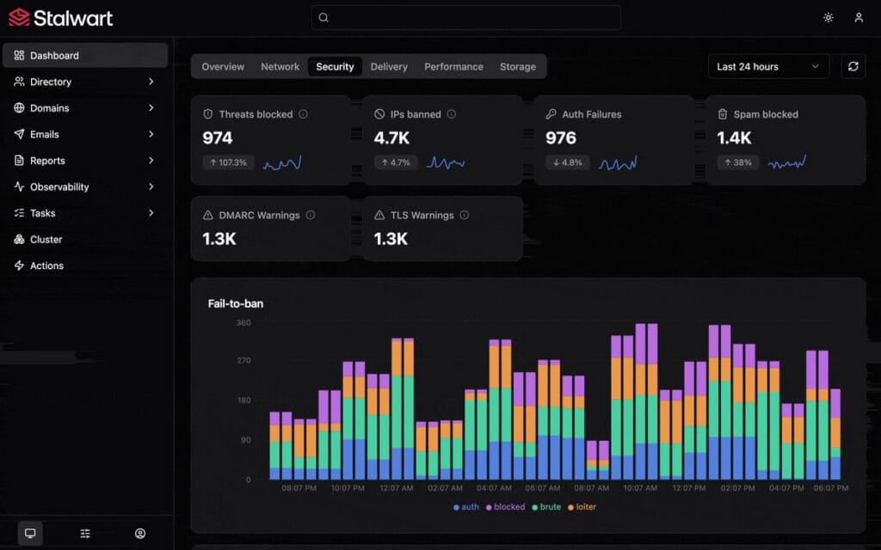Click the Observability waveform icon
Viewport: 881px width, 550px height.
point(19,186)
